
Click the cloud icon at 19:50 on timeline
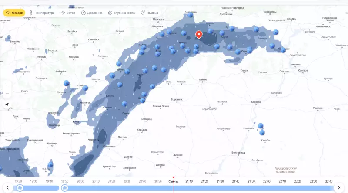pos(64,188)
